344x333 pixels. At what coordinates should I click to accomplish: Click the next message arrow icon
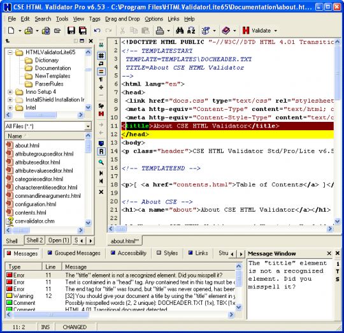101,173
